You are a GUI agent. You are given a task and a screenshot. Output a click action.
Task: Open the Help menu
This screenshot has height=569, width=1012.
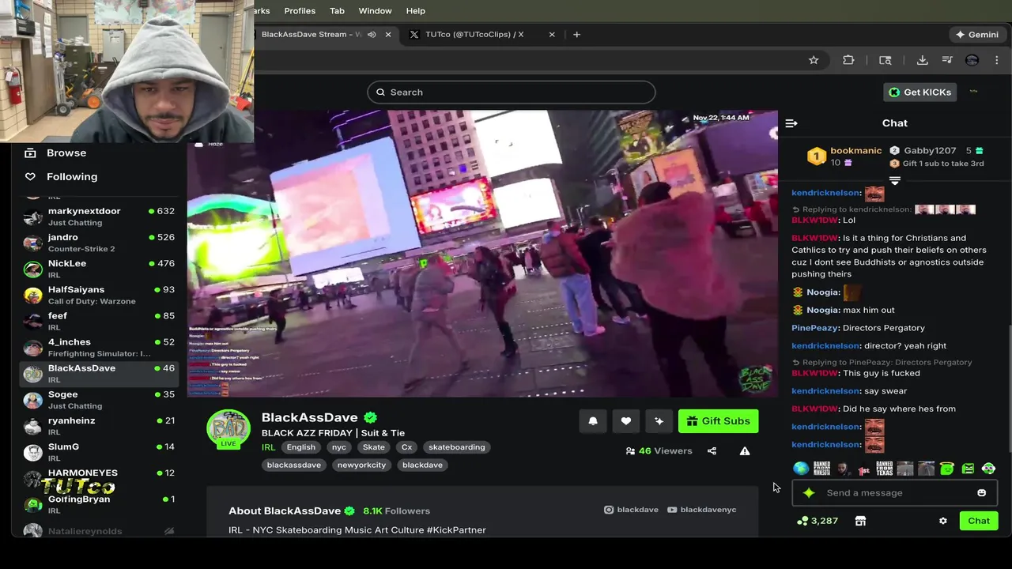pos(416,11)
